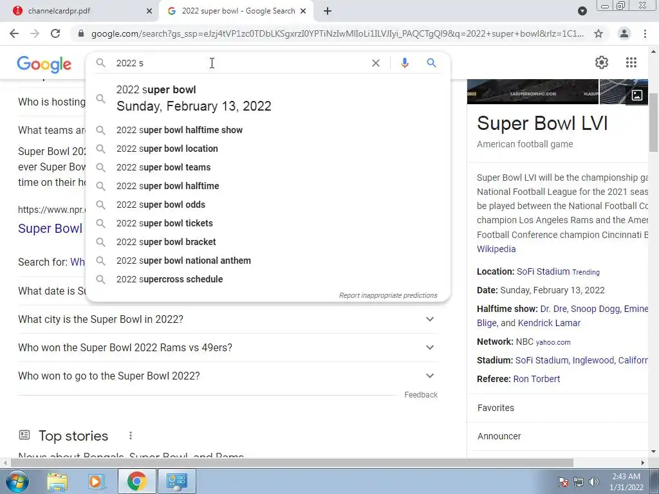Select suggestion '2022 super bowl odds'
659x494 pixels.
coord(268,205)
